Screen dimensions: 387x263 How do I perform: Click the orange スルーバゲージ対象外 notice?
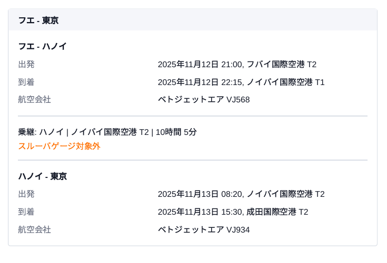(x=59, y=146)
